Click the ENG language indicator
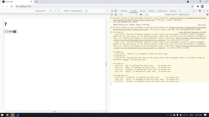Image resolution: width=209 pixels, height=117 pixels. 191,115
